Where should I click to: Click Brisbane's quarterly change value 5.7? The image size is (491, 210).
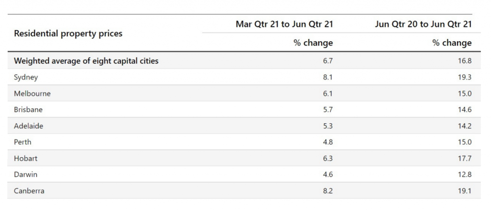click(x=328, y=109)
